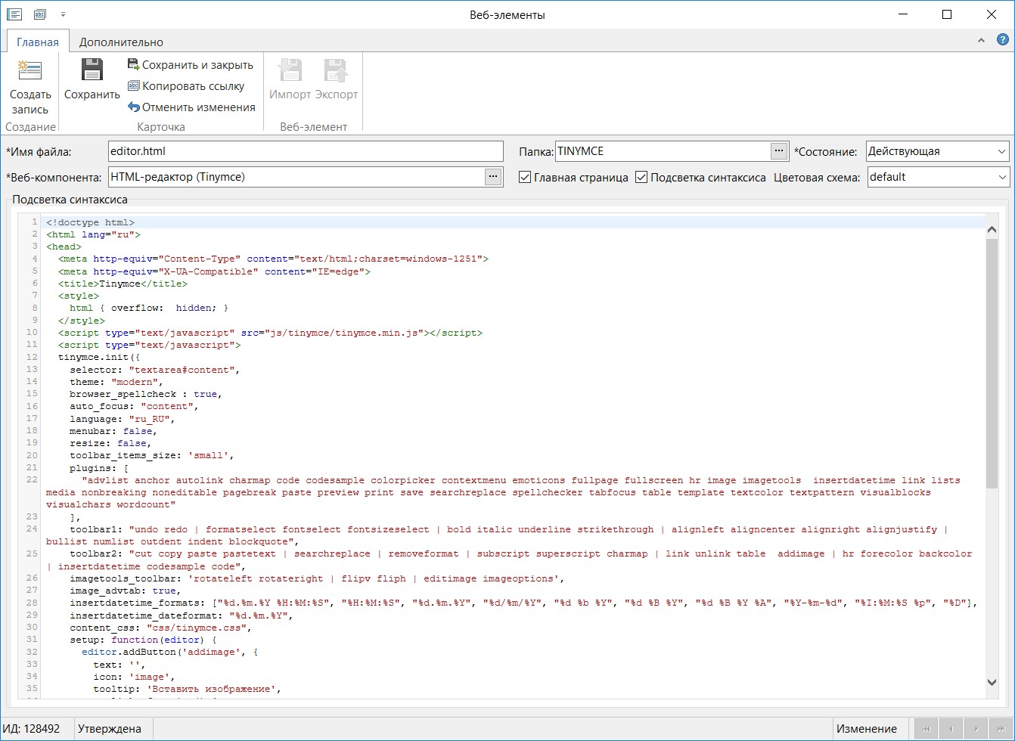Viewport: 1015px width, 741px height.
Task: Click the toolbar_items_size: 'small' line
Action: [x=152, y=455]
